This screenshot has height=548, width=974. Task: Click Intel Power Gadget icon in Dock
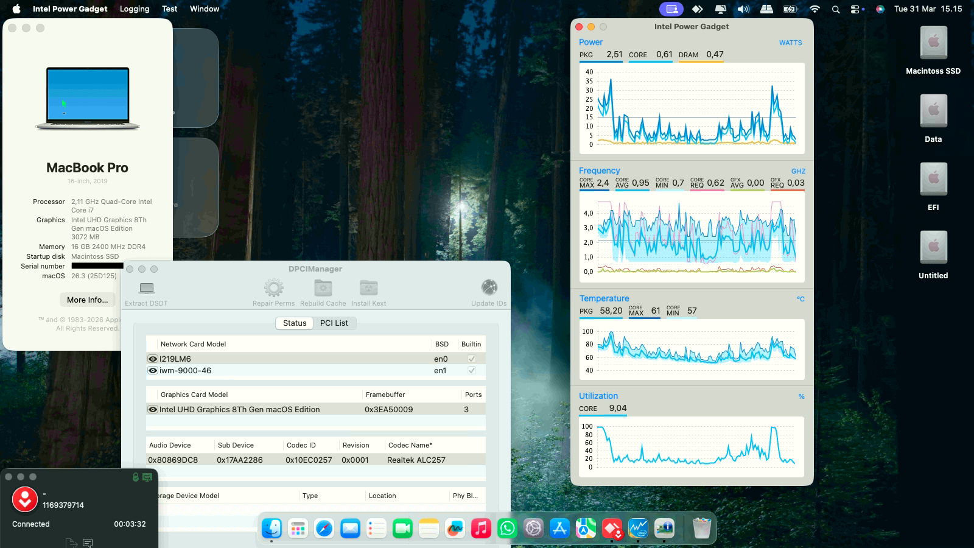click(638, 529)
